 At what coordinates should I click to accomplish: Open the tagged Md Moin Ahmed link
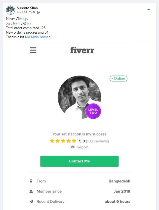(x=38, y=37)
